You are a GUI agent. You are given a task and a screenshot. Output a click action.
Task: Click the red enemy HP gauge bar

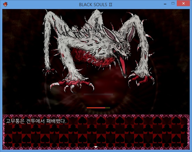(98, 108)
